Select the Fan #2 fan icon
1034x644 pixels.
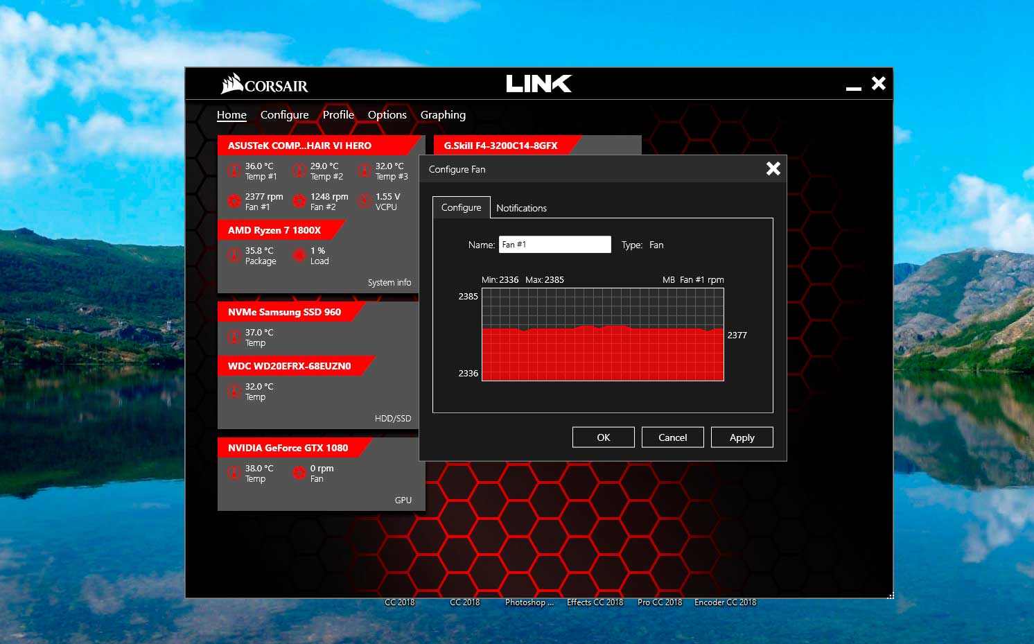click(299, 201)
